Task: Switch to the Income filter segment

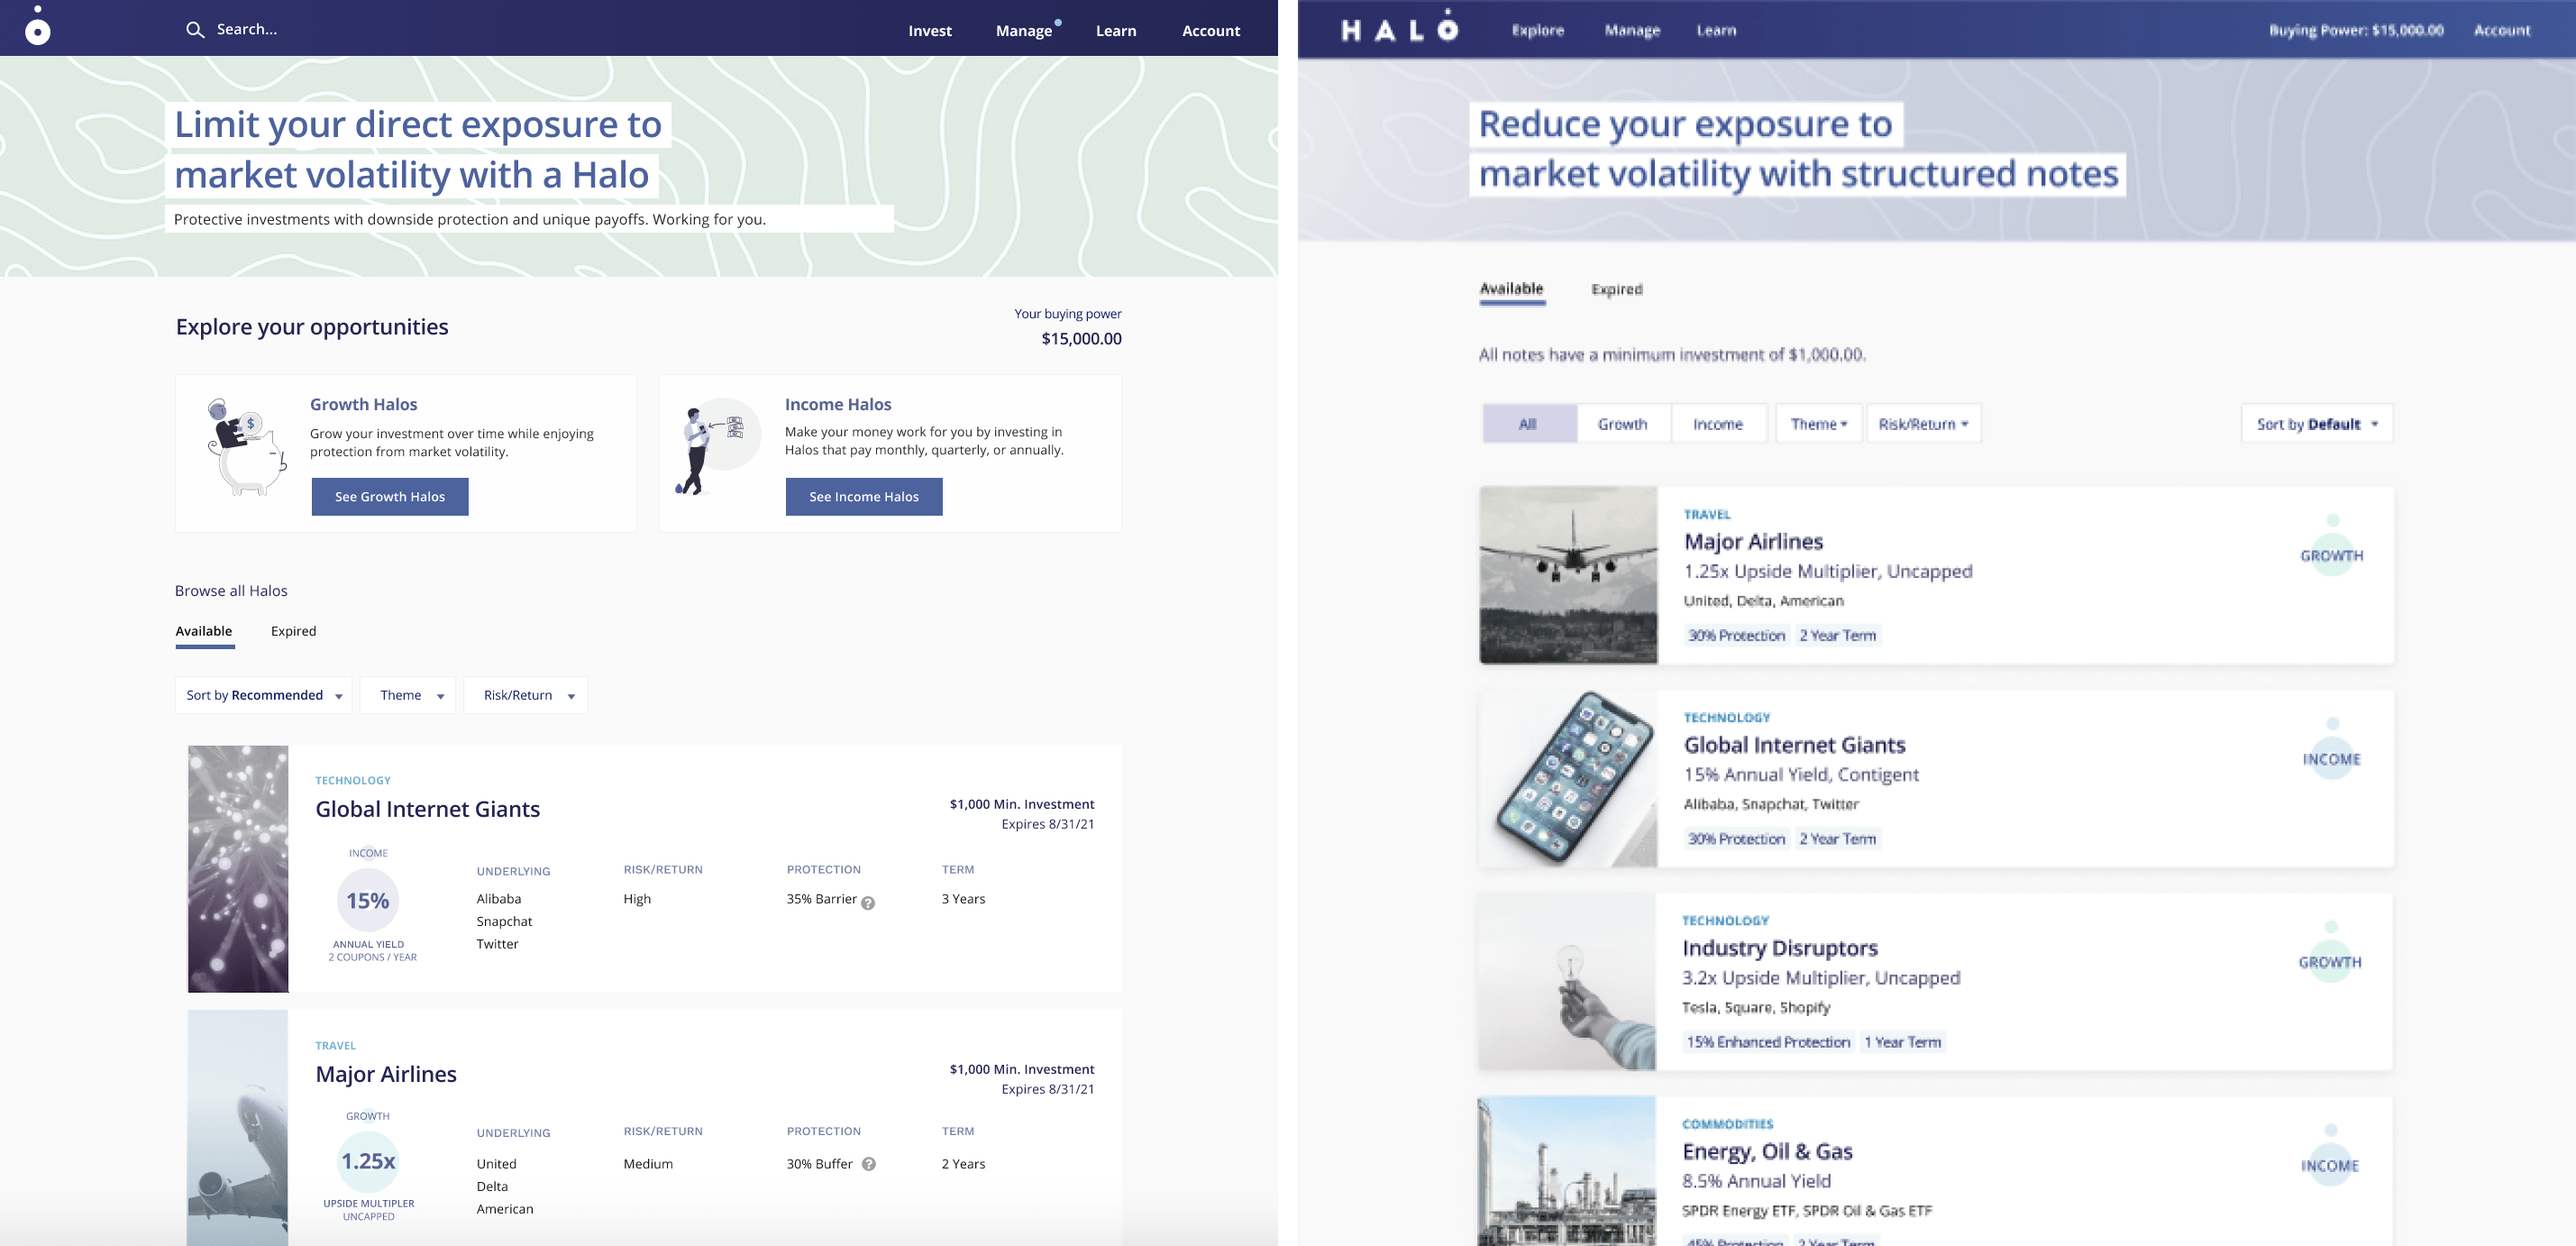Action: pos(1718,423)
